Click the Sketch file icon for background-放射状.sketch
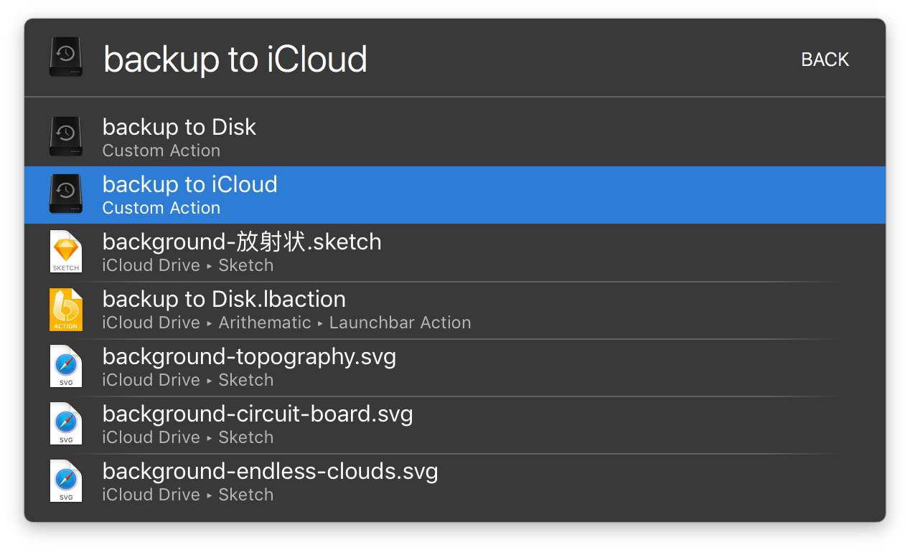 [x=65, y=252]
